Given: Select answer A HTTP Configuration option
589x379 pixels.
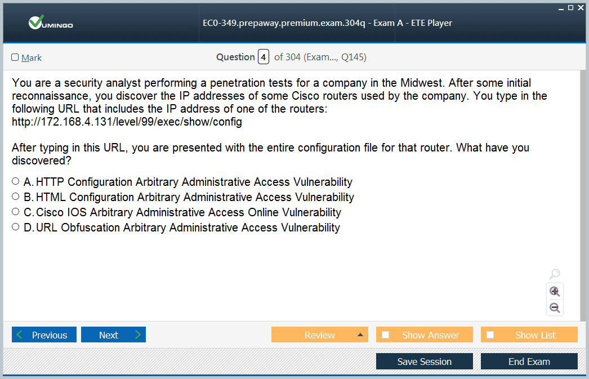Looking at the screenshot, I should click(16, 181).
